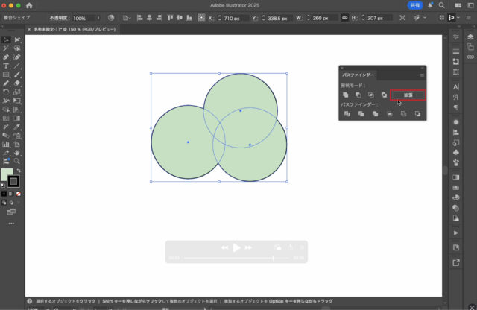This screenshot has width=477, height=310.
Task: Select the Hand tool
Action: pos(17,153)
